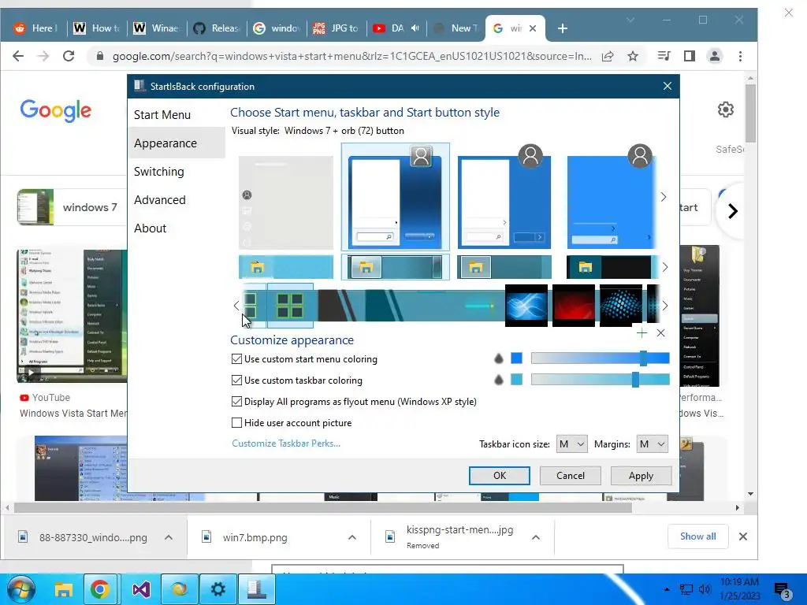Toggle Use custom start menu coloring
This screenshot has width=807, height=605.
(236, 359)
